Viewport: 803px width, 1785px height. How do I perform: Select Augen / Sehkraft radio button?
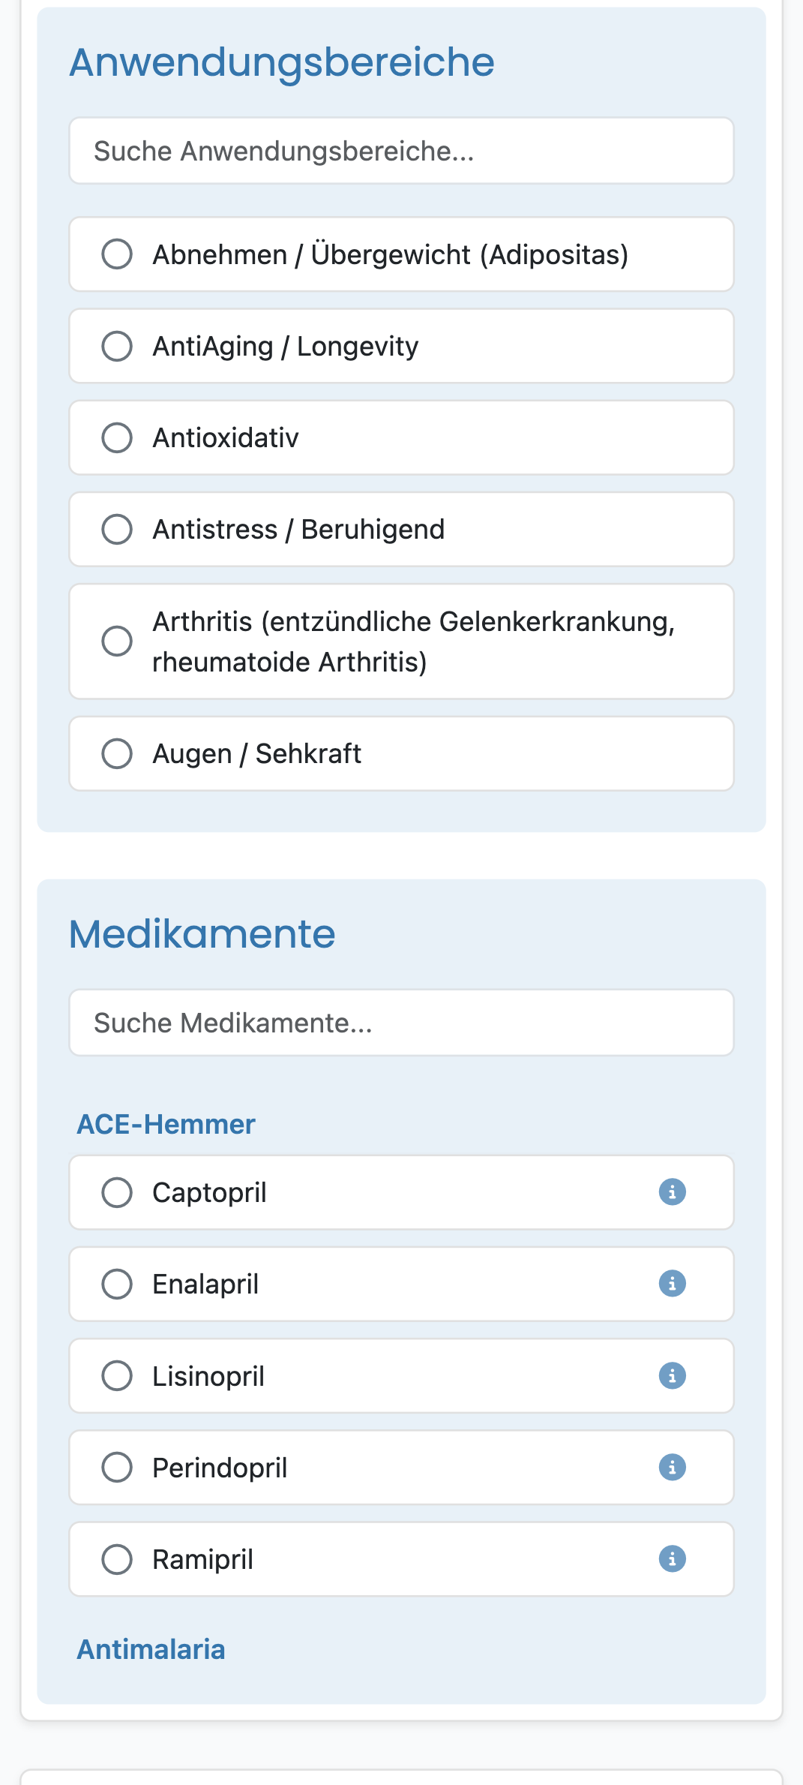pos(117,753)
